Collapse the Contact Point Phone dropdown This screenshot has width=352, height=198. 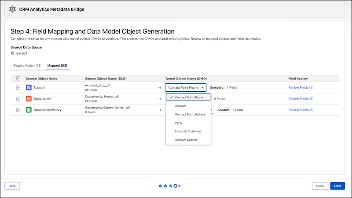click(x=186, y=87)
